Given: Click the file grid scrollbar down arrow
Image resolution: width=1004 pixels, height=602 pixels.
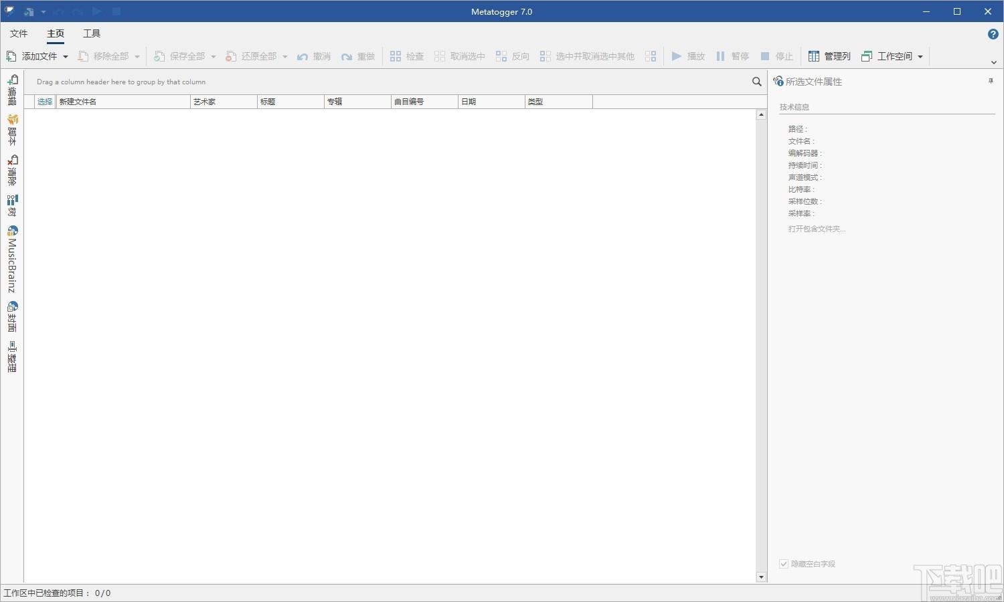Looking at the screenshot, I should tap(761, 577).
